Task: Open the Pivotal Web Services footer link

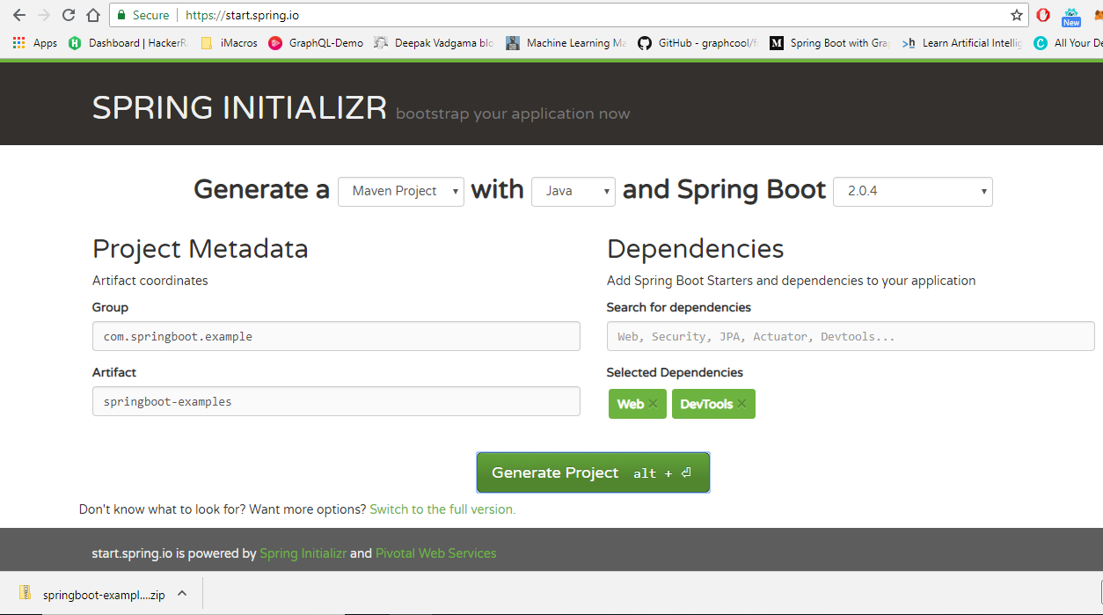Action: pos(435,553)
